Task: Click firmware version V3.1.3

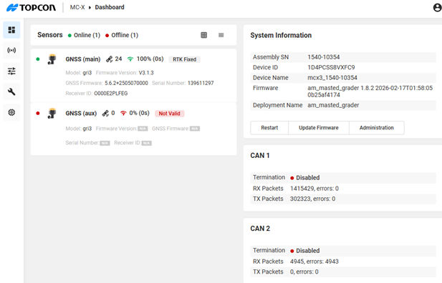Action: tap(146, 73)
